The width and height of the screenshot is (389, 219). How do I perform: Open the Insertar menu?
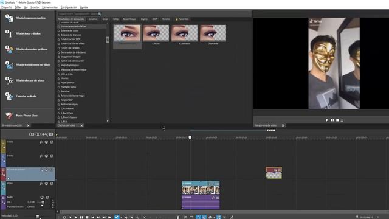[35, 7]
